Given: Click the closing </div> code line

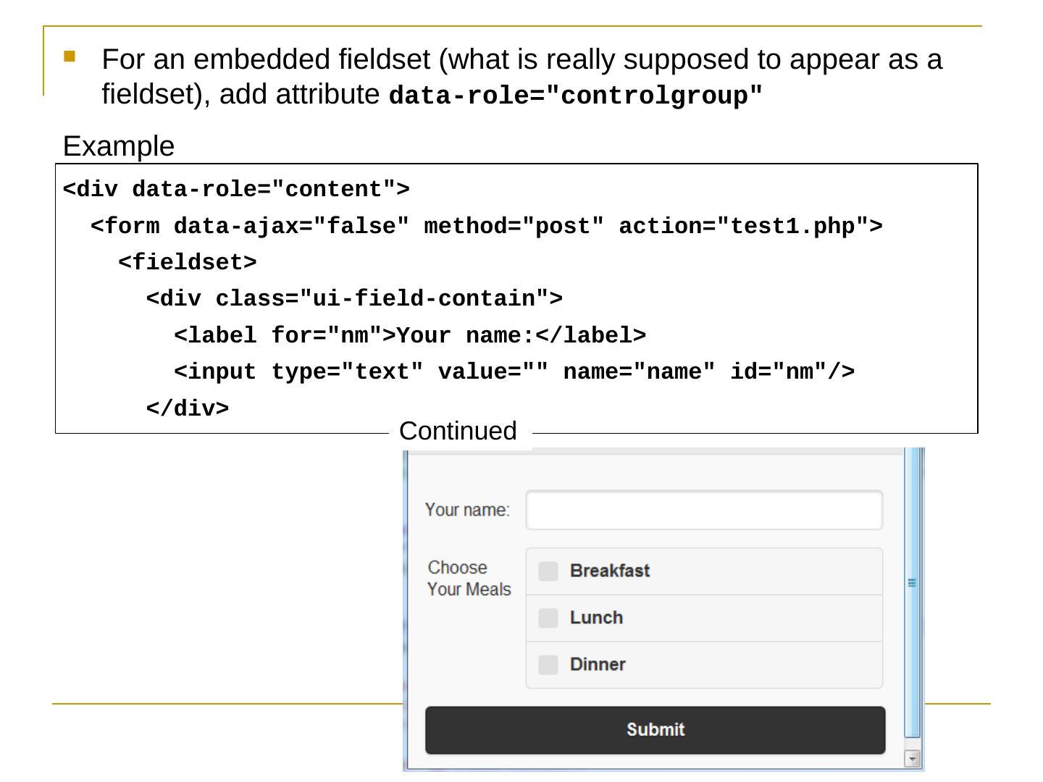Looking at the screenshot, I should pyautogui.click(x=188, y=408).
